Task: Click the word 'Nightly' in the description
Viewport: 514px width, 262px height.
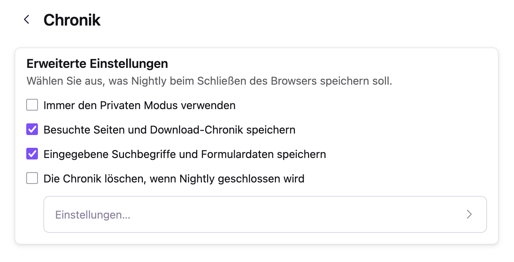Action: (148, 81)
